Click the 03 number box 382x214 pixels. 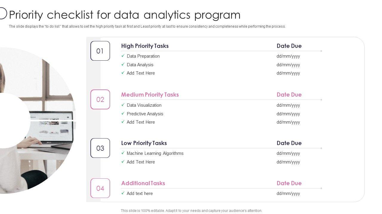100,148
